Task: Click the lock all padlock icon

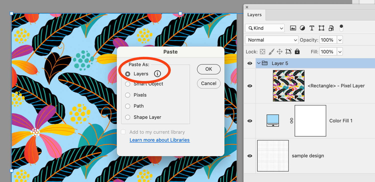Action: point(297,51)
